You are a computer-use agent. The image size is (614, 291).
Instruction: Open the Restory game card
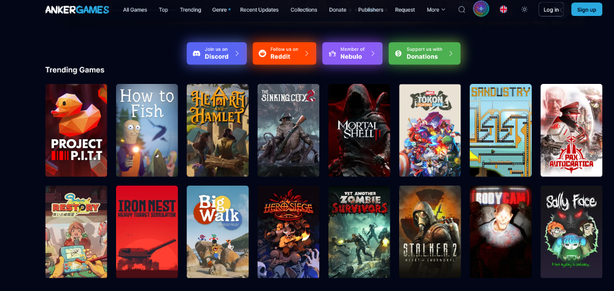point(76,232)
